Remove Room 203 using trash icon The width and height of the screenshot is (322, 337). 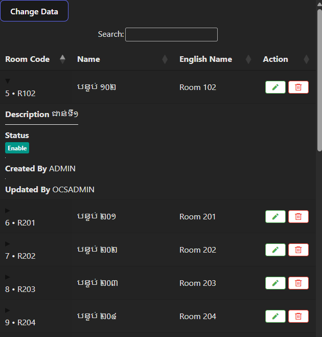(298, 283)
